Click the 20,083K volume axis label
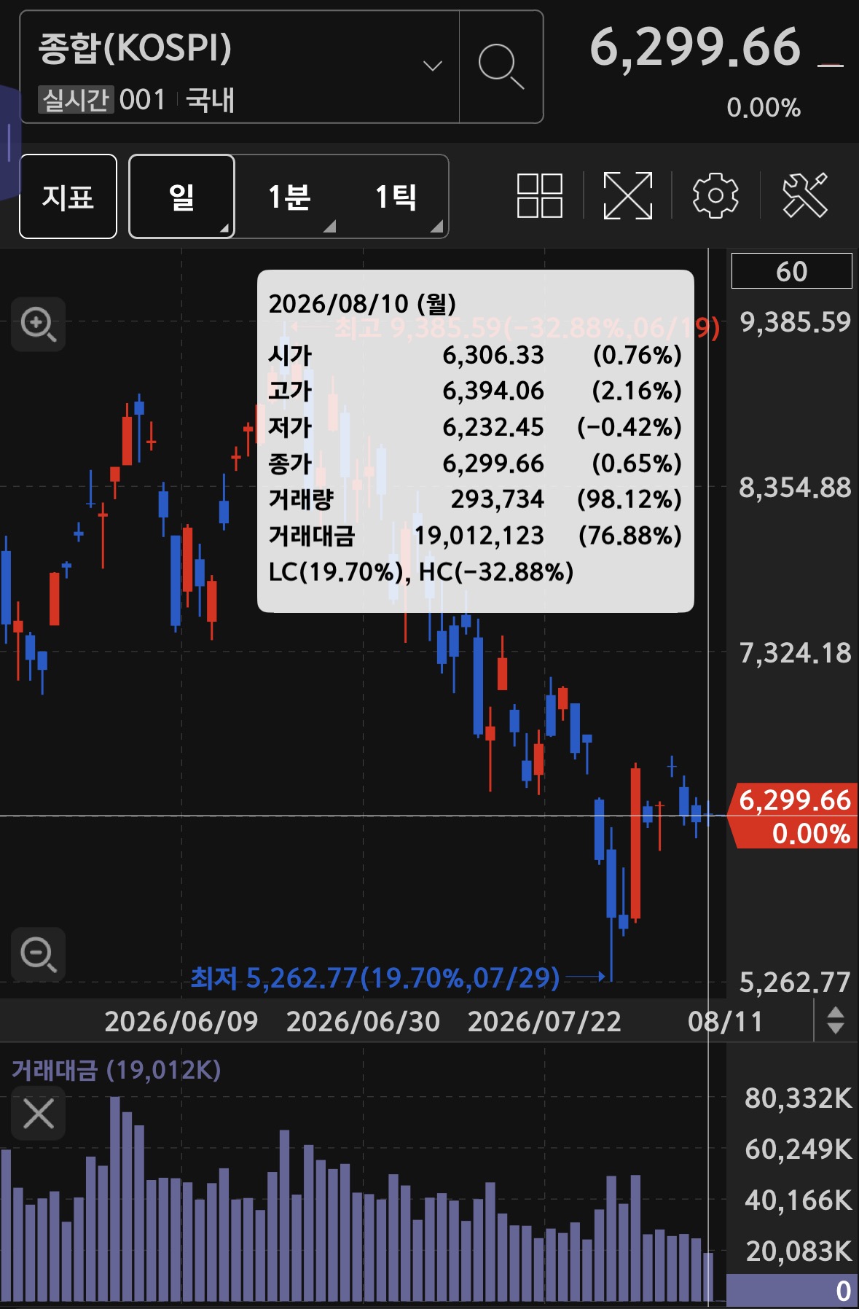 [798, 1251]
